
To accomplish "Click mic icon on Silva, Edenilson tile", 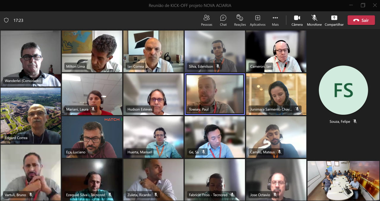I will coord(218,66).
